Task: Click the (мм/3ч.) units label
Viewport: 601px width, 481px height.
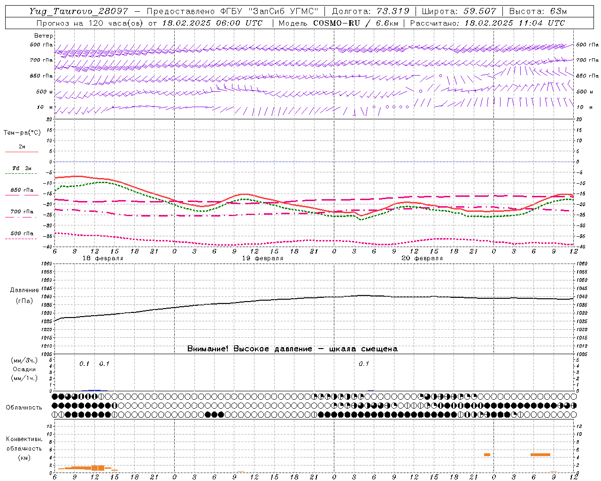Action: (24, 360)
